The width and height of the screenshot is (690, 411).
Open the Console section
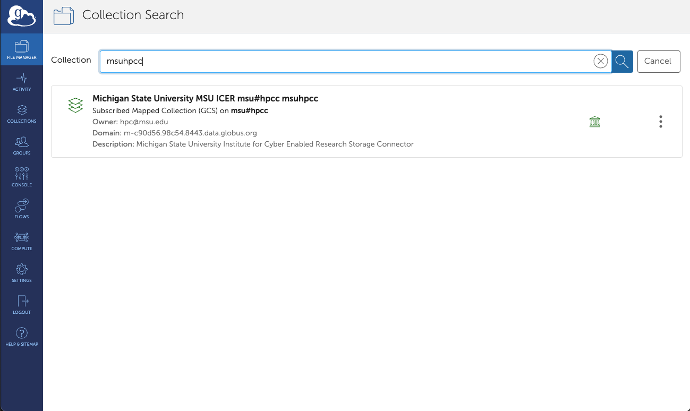(22, 177)
